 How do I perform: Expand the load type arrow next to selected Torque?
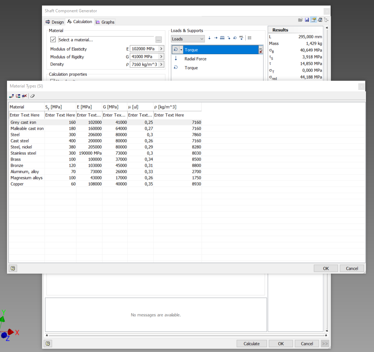181,50
